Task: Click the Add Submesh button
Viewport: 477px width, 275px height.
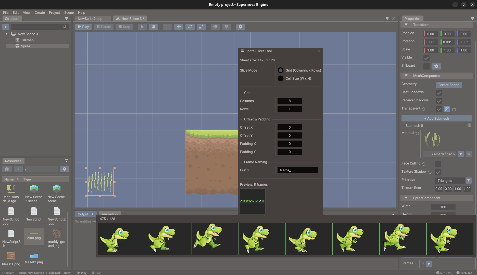Action: [x=436, y=118]
